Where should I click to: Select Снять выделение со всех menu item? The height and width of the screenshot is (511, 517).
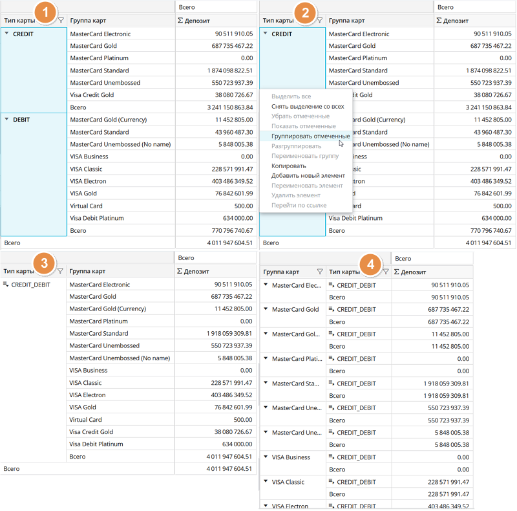tap(307, 107)
